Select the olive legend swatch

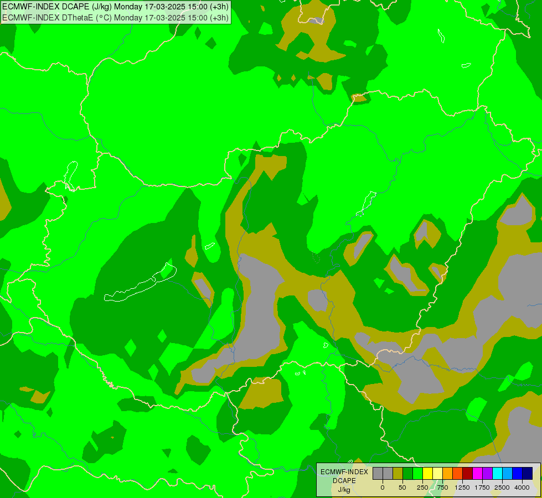(x=398, y=473)
